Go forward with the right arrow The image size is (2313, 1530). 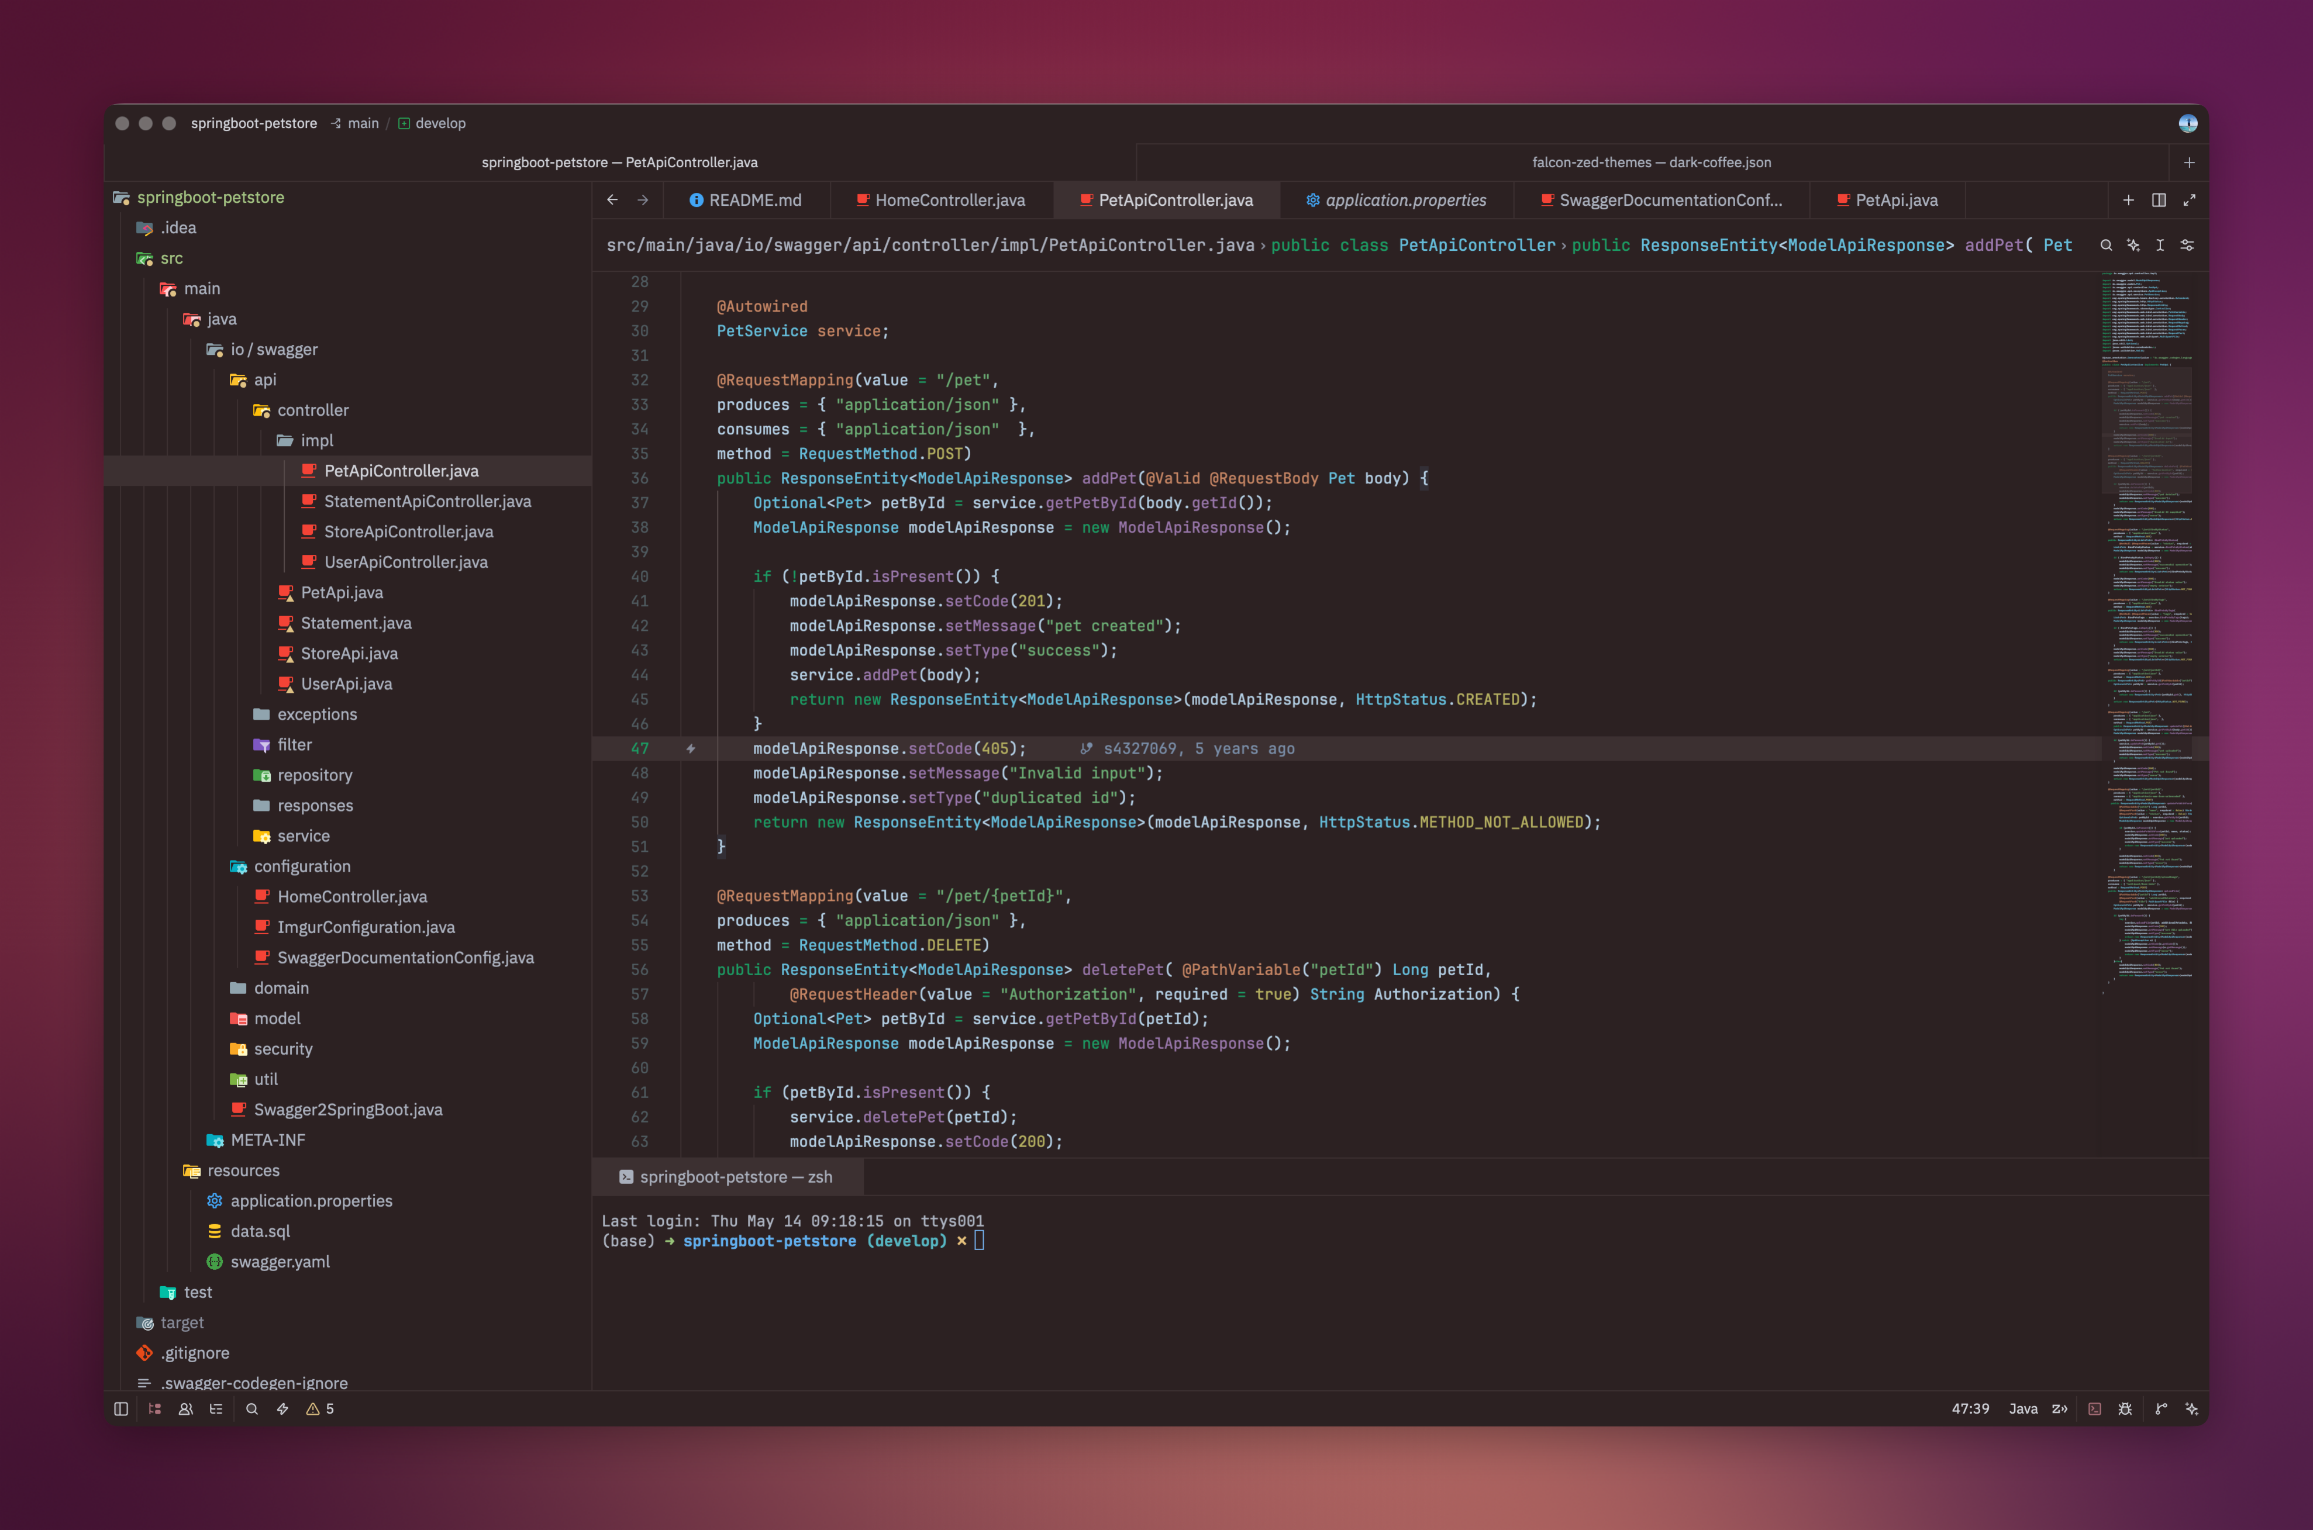pyautogui.click(x=642, y=200)
